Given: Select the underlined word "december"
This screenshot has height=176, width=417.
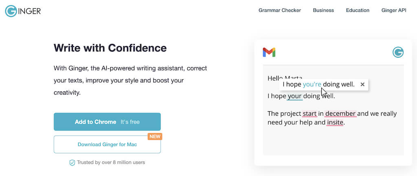Looking at the screenshot, I should (x=340, y=114).
